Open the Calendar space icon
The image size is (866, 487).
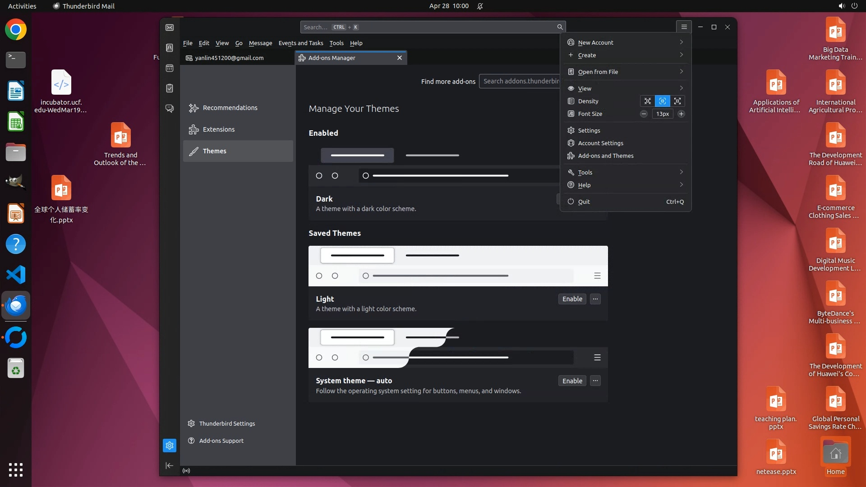coord(170,68)
